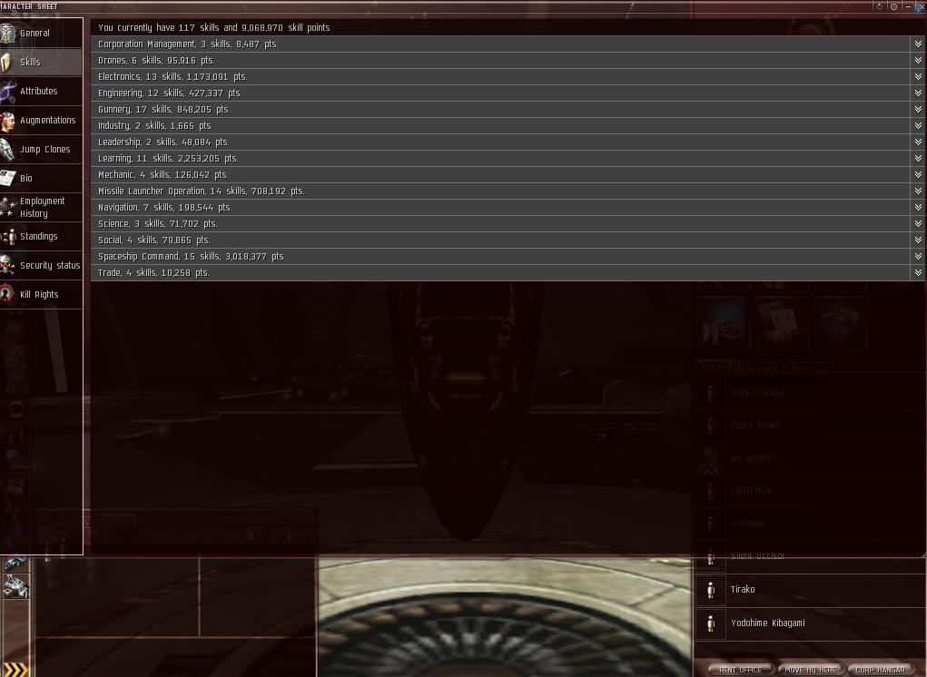Expand the Leadership skill group chevron
Screen dimensions: 927x677
click(x=918, y=142)
